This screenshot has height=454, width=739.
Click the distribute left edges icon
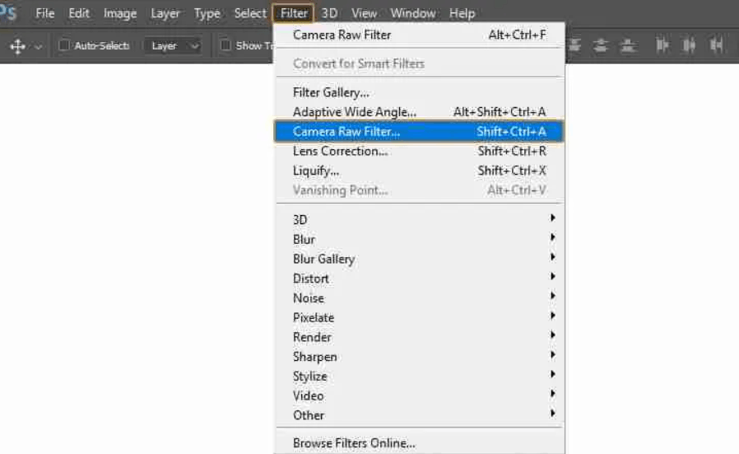pos(662,45)
